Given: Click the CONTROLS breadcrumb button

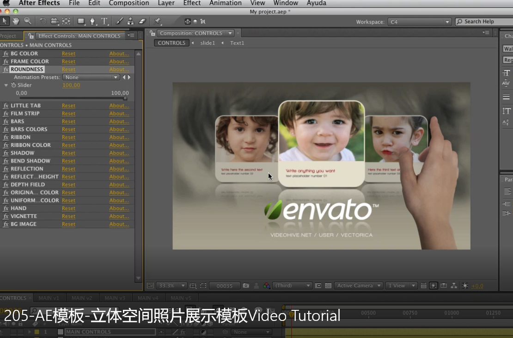Looking at the screenshot, I should coord(171,43).
